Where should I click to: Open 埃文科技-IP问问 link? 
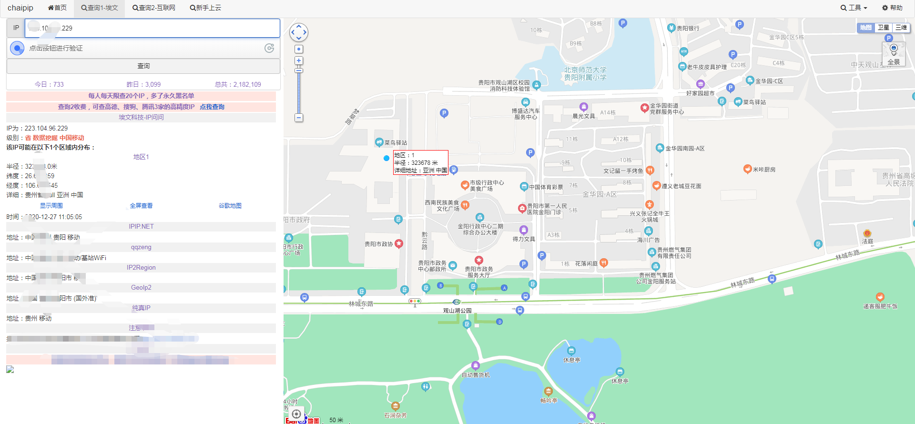[141, 117]
